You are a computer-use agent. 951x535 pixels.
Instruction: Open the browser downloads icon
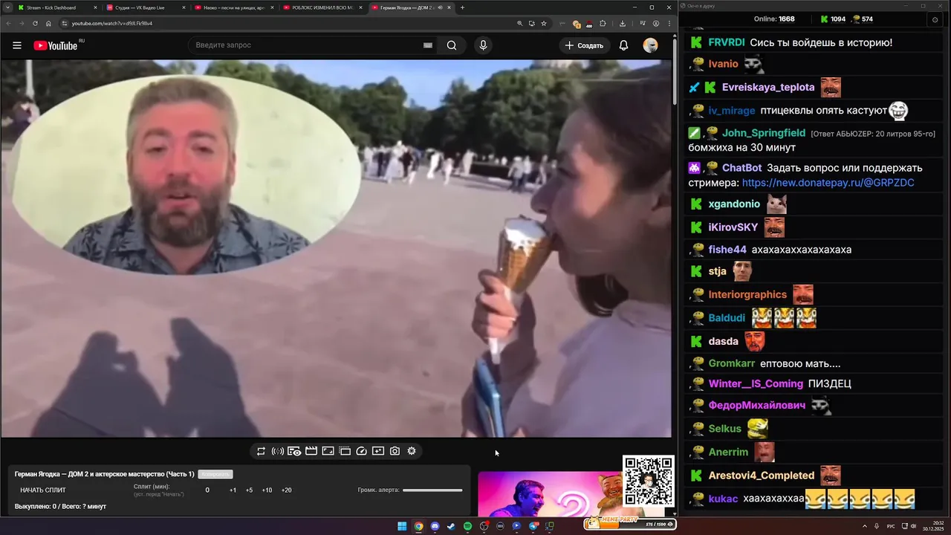tap(622, 23)
